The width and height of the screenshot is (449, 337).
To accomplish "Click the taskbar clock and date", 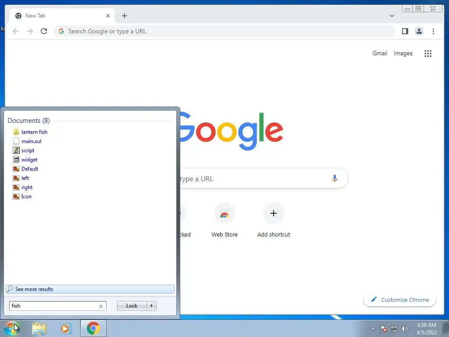I will click(427, 329).
